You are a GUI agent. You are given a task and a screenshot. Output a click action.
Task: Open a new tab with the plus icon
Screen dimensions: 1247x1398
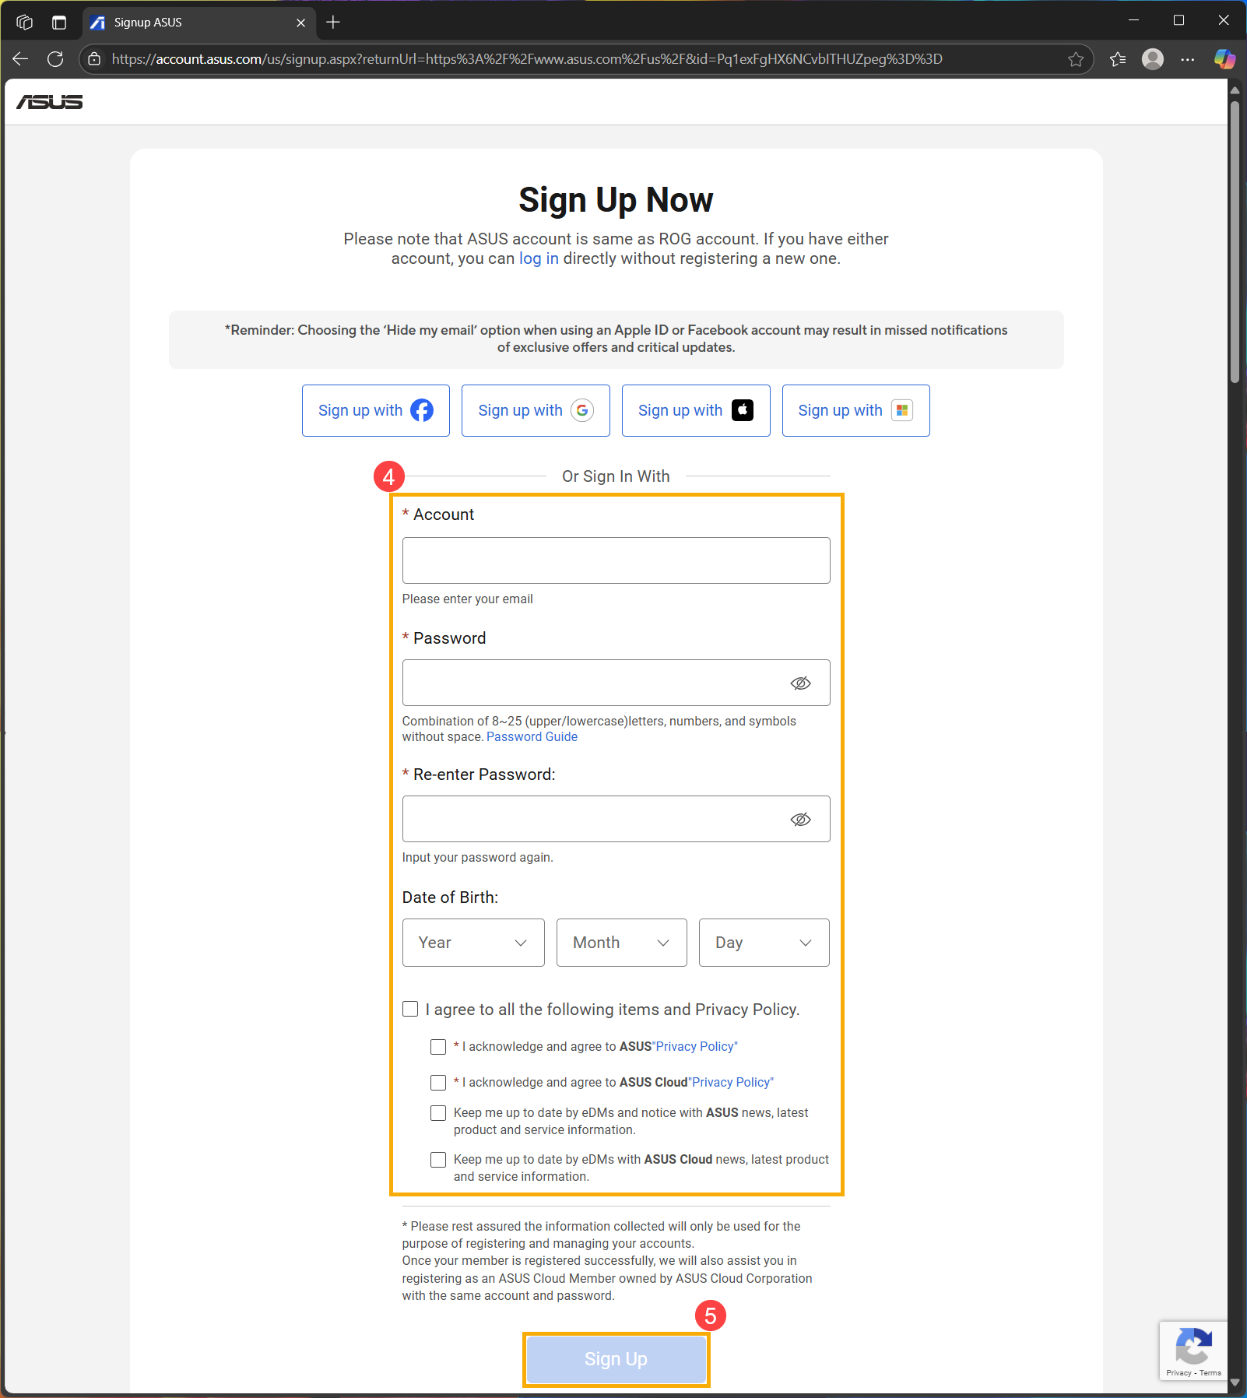click(x=333, y=22)
